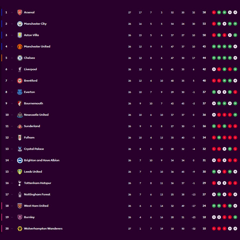Click Manchester United's first win form circle
Viewport: 240px width, 240px height.
pyautogui.click(x=214, y=46)
